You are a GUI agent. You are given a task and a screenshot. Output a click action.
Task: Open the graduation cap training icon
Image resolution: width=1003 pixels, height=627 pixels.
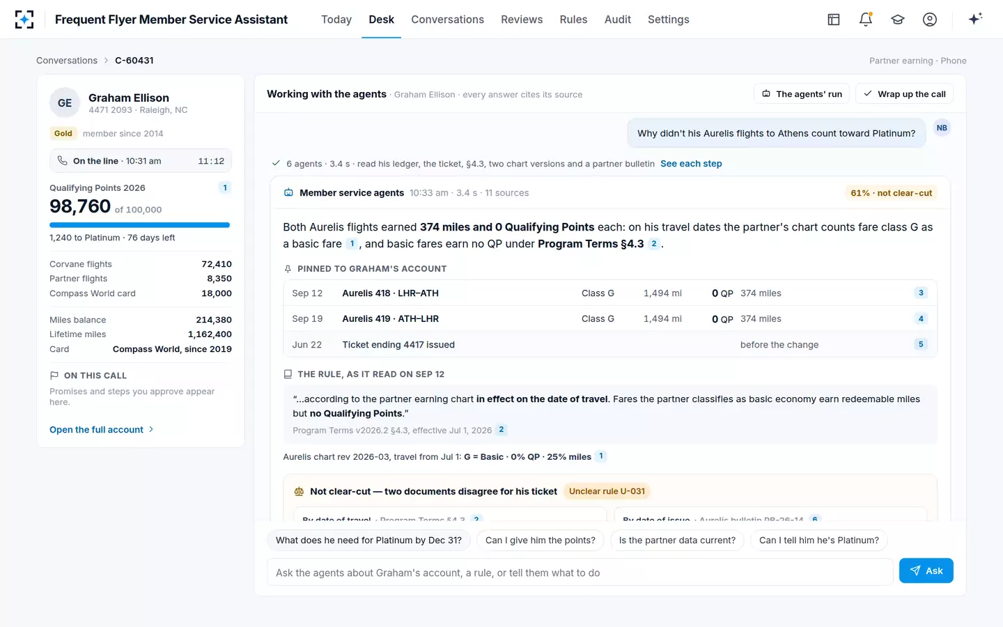(x=898, y=20)
